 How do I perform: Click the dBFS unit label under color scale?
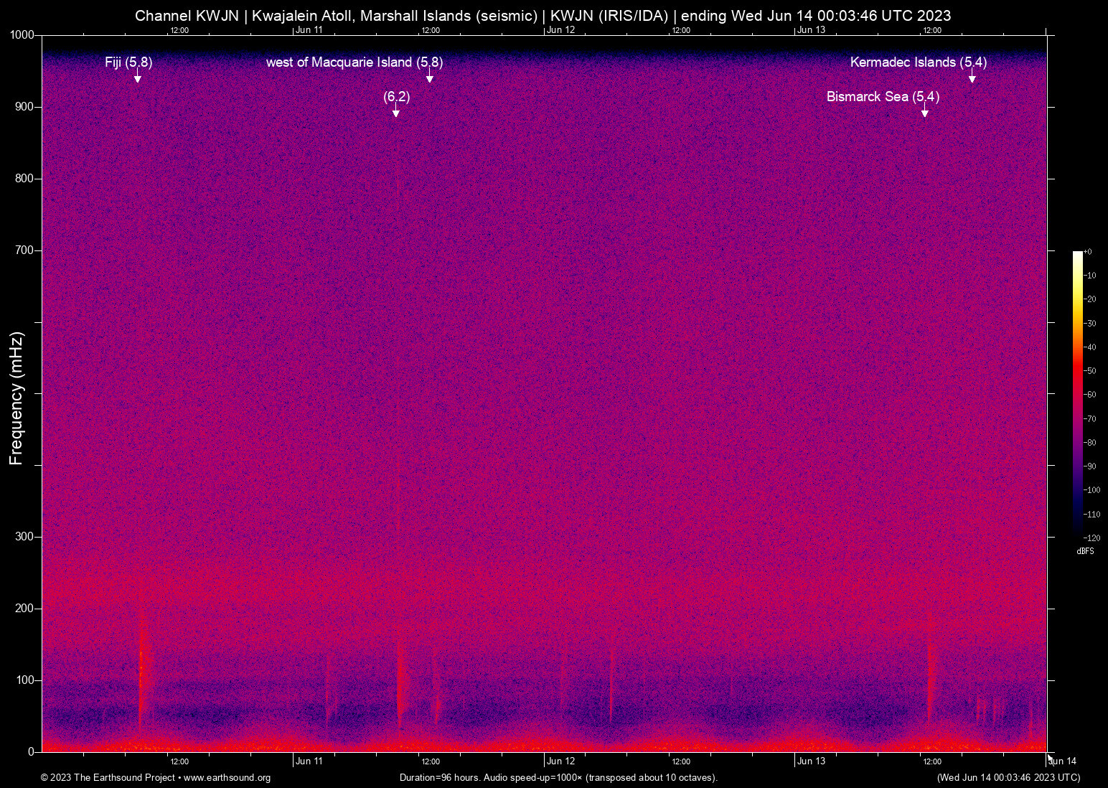[x=1085, y=551]
